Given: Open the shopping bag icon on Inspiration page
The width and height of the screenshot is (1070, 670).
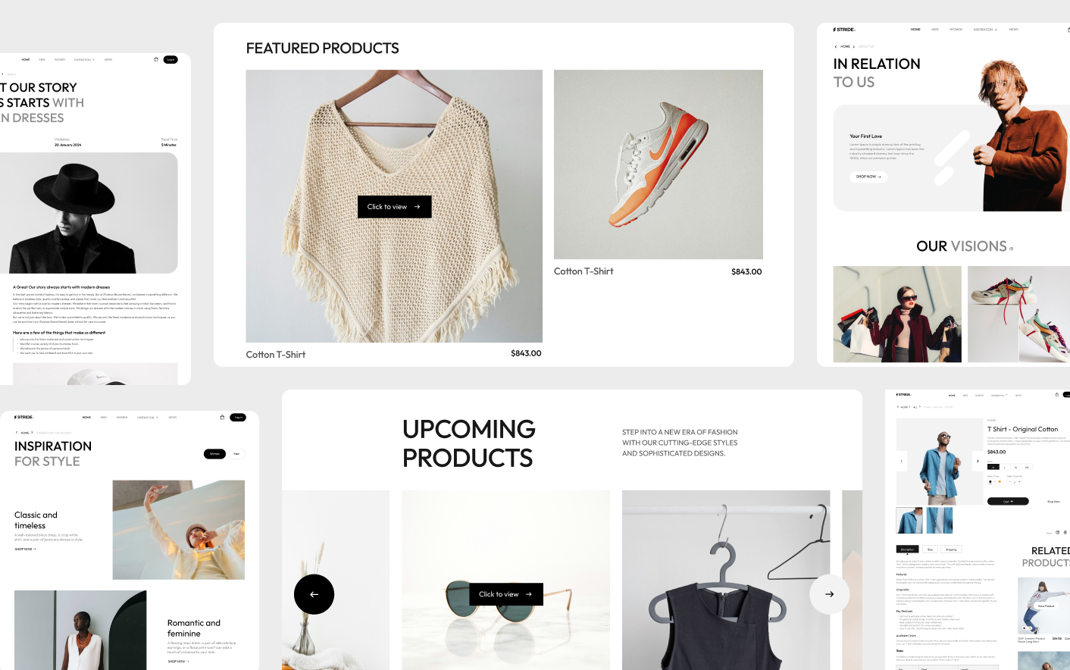Looking at the screenshot, I should pyautogui.click(x=222, y=417).
